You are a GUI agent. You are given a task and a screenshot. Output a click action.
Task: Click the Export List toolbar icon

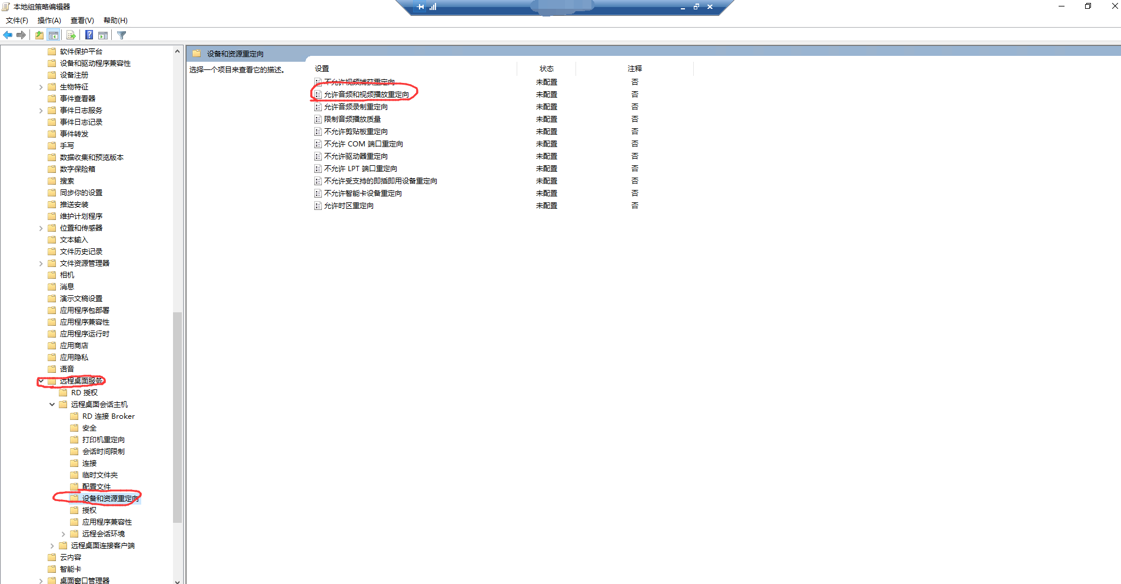tap(71, 35)
